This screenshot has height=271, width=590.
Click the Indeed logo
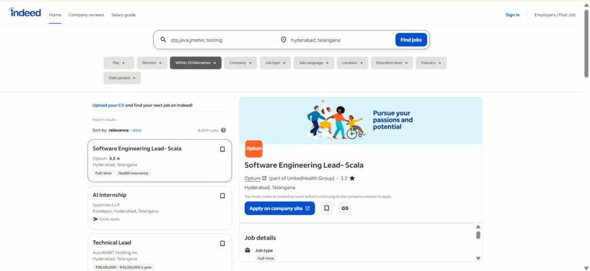pos(25,13)
